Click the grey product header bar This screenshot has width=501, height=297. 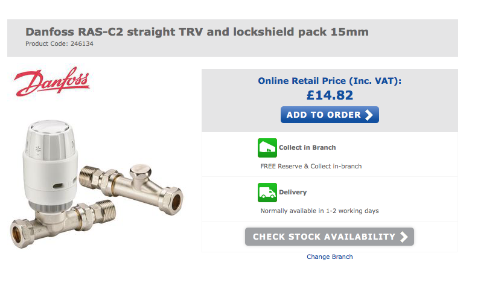pos(232,38)
